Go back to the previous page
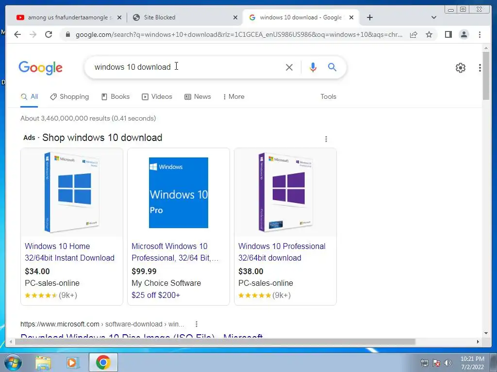 [17, 34]
